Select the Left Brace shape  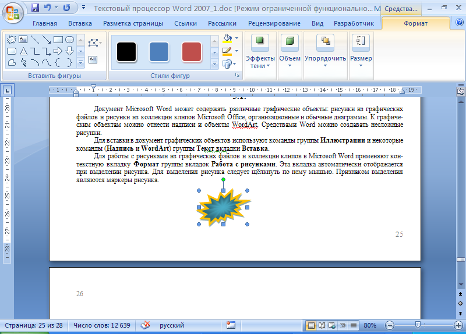(x=58, y=62)
